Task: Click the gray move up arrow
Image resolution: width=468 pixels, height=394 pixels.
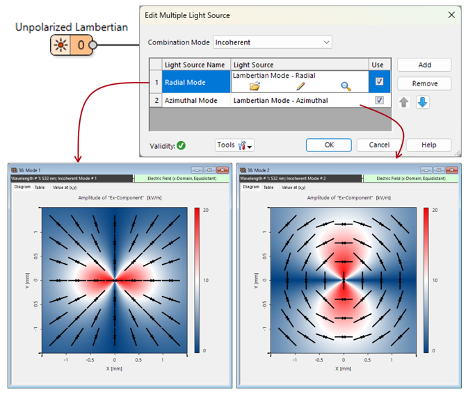Action: (x=404, y=102)
